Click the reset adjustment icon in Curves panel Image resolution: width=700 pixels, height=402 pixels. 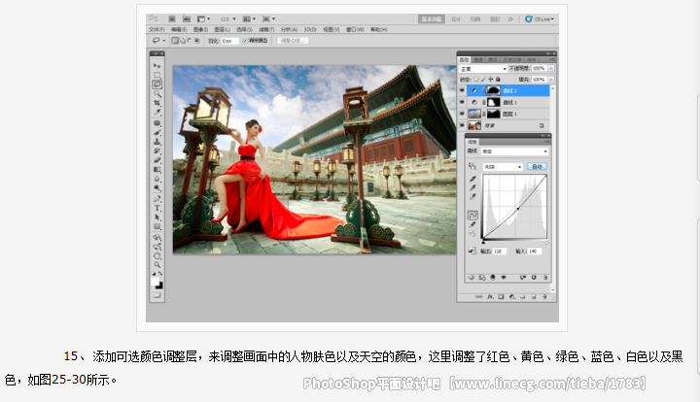pyautogui.click(x=534, y=278)
